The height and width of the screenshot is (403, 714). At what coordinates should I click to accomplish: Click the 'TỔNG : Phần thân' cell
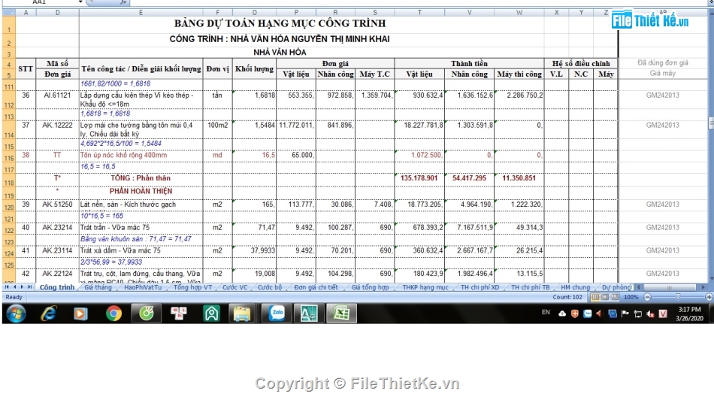coord(141,178)
